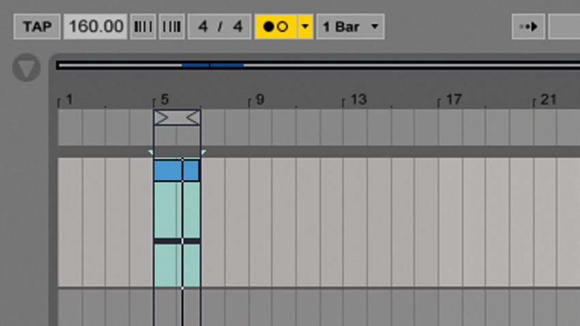580x326 pixels.
Task: Click the phase nudge down icon
Action: [x=143, y=27]
